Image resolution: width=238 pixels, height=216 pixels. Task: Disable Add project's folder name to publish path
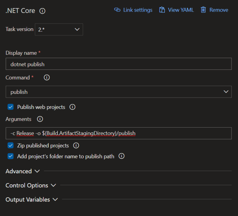click(11, 156)
